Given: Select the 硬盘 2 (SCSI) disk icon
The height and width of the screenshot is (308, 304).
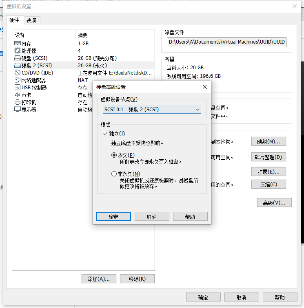Looking at the screenshot, I should pyautogui.click(x=18, y=66).
